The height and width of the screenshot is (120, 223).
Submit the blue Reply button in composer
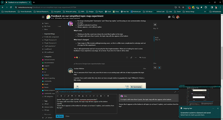point(60,116)
